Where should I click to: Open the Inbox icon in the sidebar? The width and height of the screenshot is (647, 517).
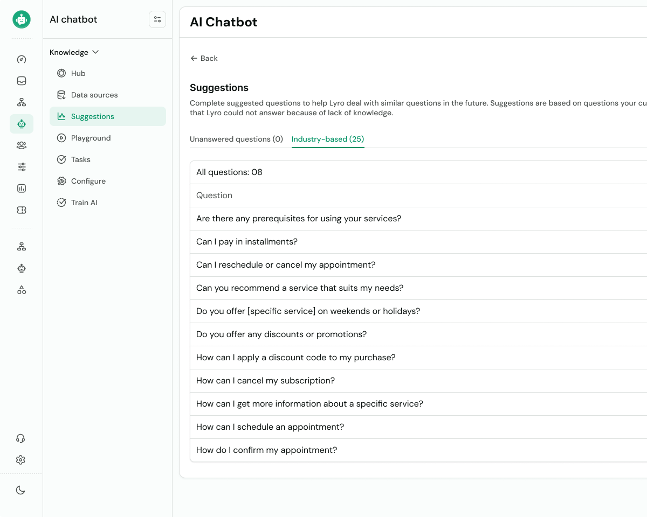(x=21, y=80)
